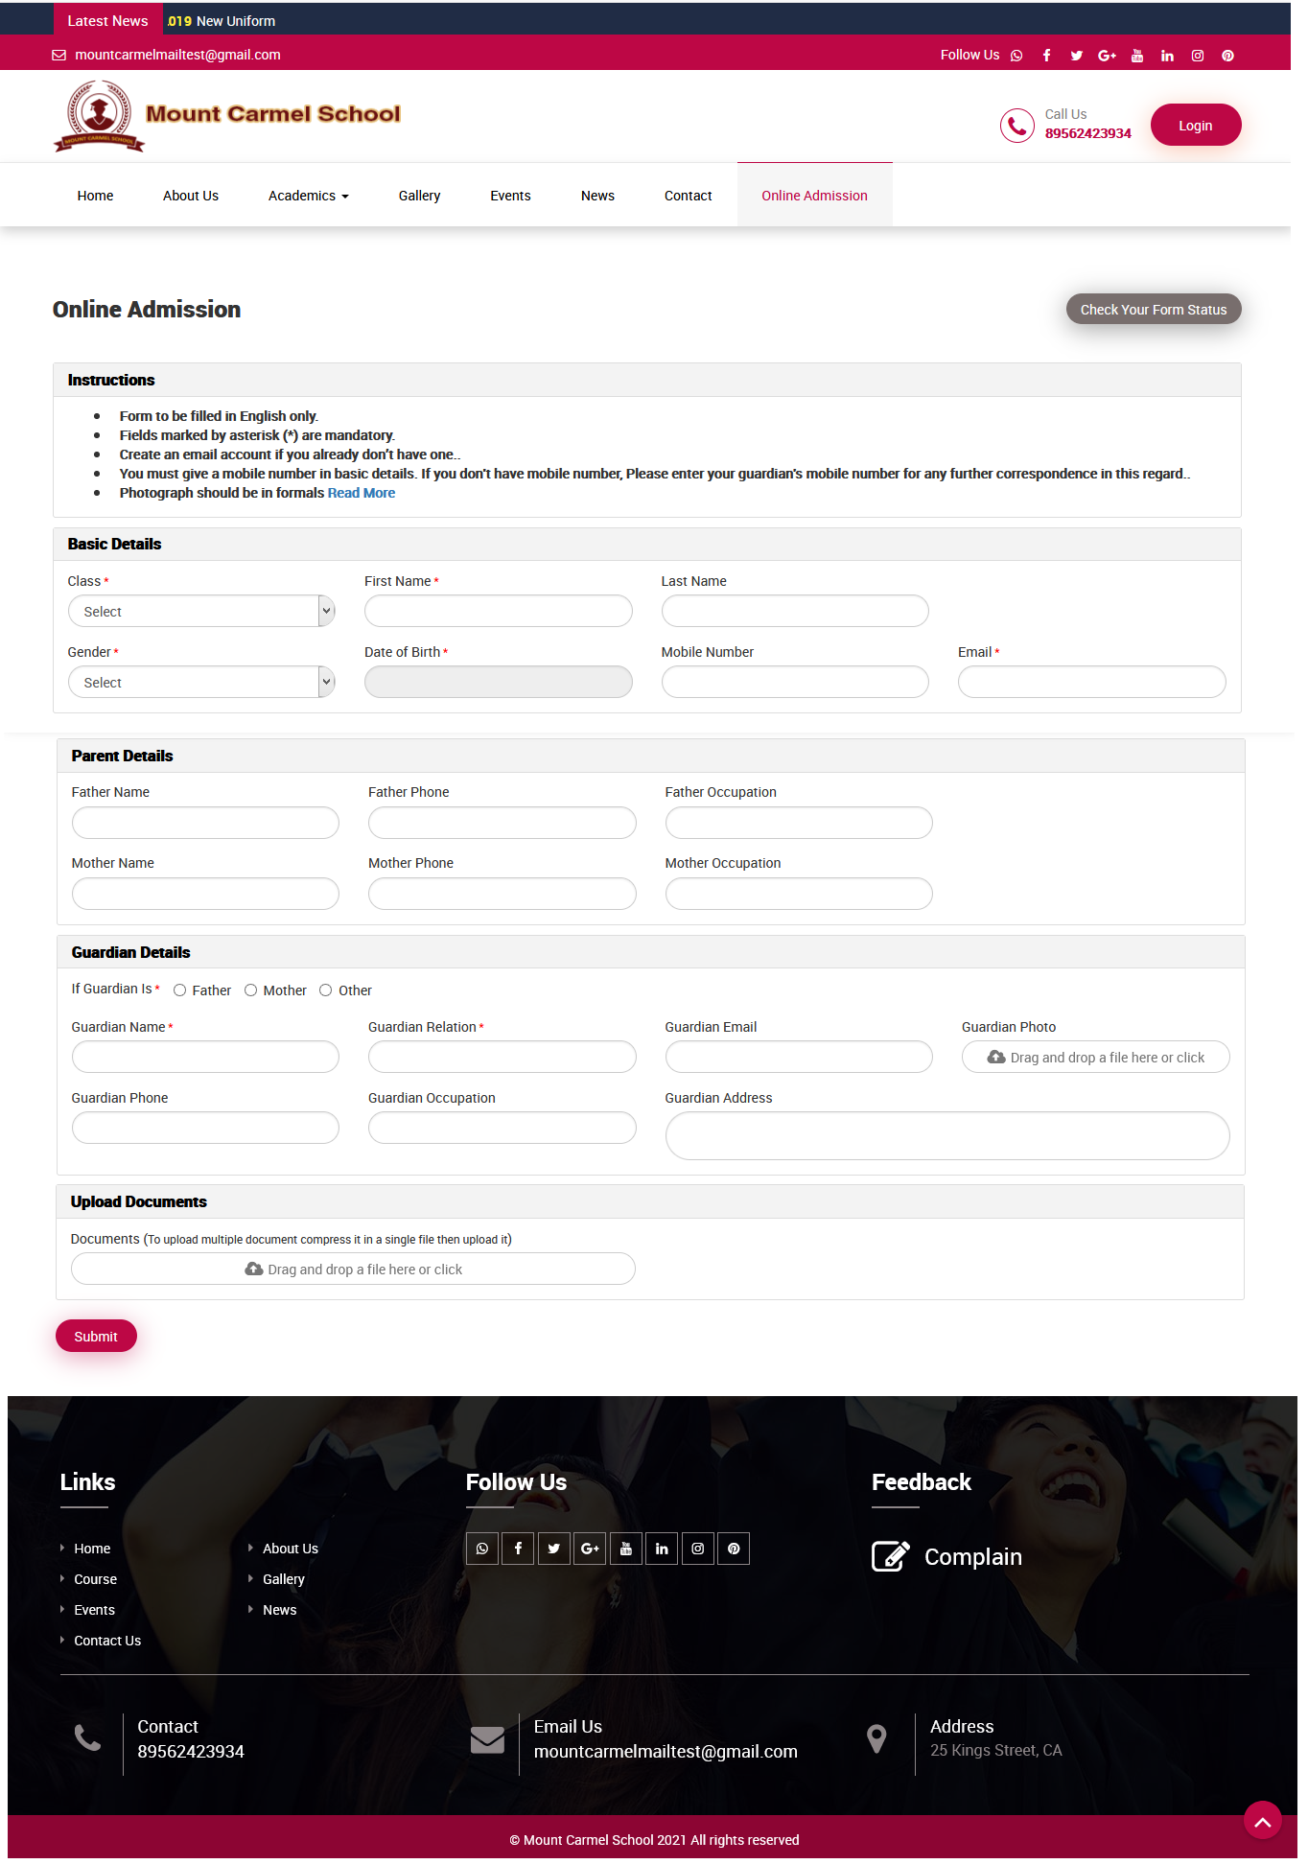Select Other for guardian type
The height and width of the screenshot is (1864, 1308).
pyautogui.click(x=325, y=990)
